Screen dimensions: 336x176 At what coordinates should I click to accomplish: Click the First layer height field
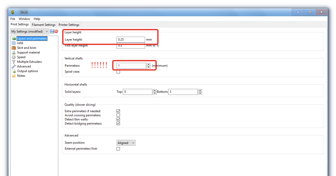pyautogui.click(x=131, y=46)
